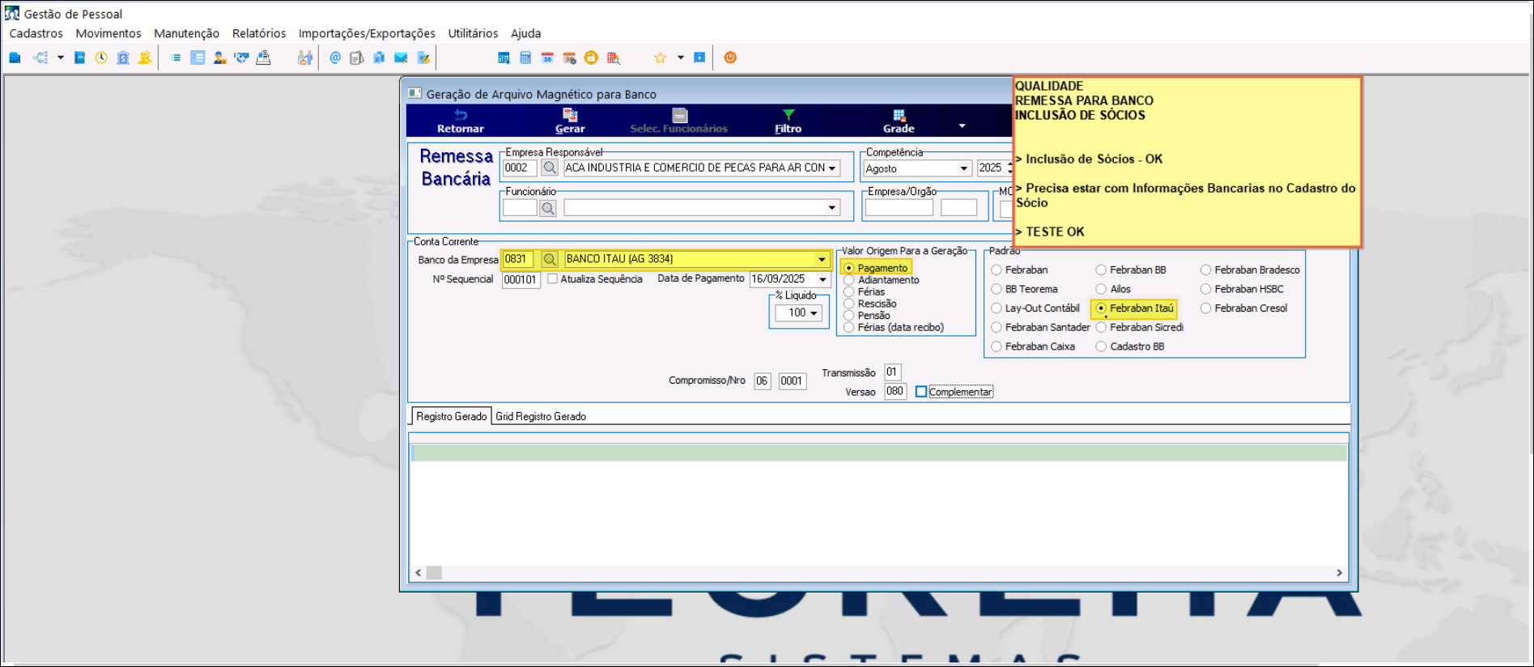
Task: Click the @ email icon in toolbar
Action: [335, 57]
